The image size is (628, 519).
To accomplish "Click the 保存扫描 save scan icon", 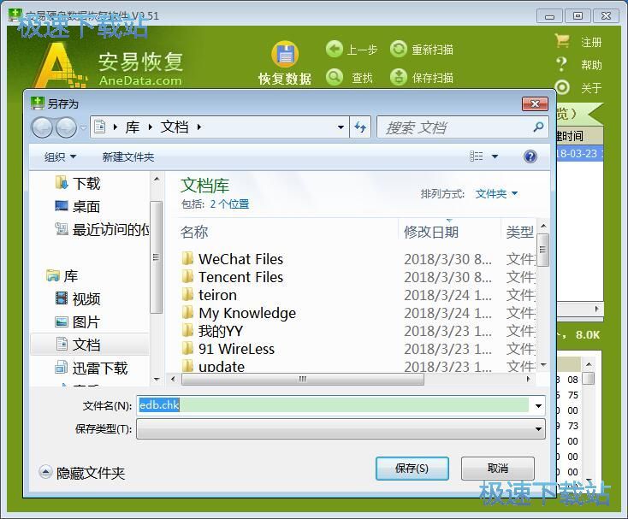I will tap(398, 77).
